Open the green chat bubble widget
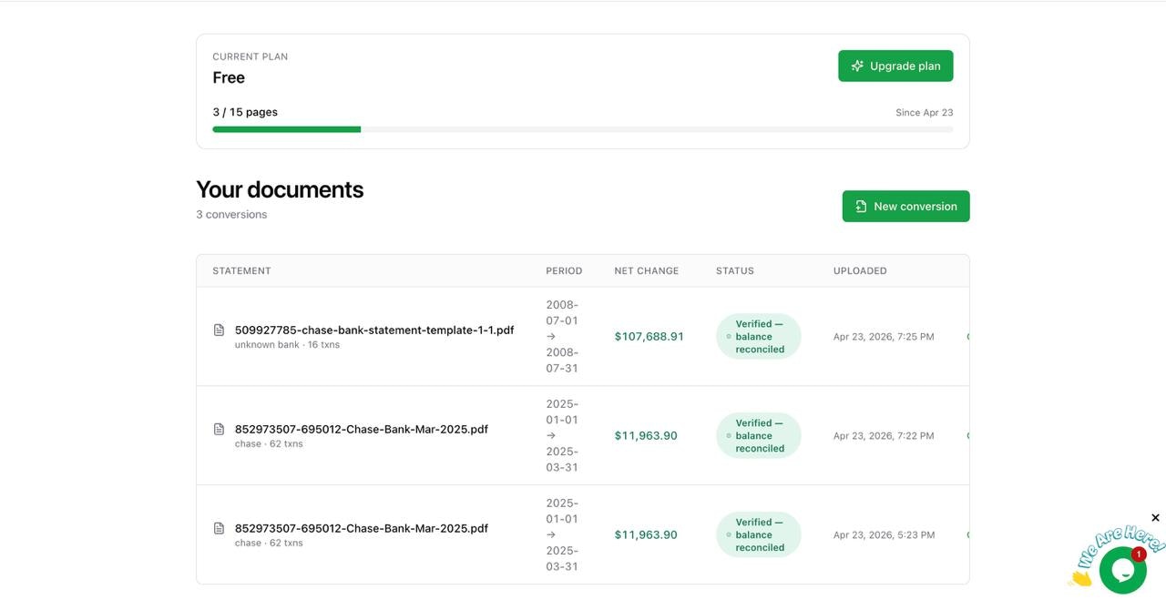1166x610 pixels. [x=1121, y=570]
